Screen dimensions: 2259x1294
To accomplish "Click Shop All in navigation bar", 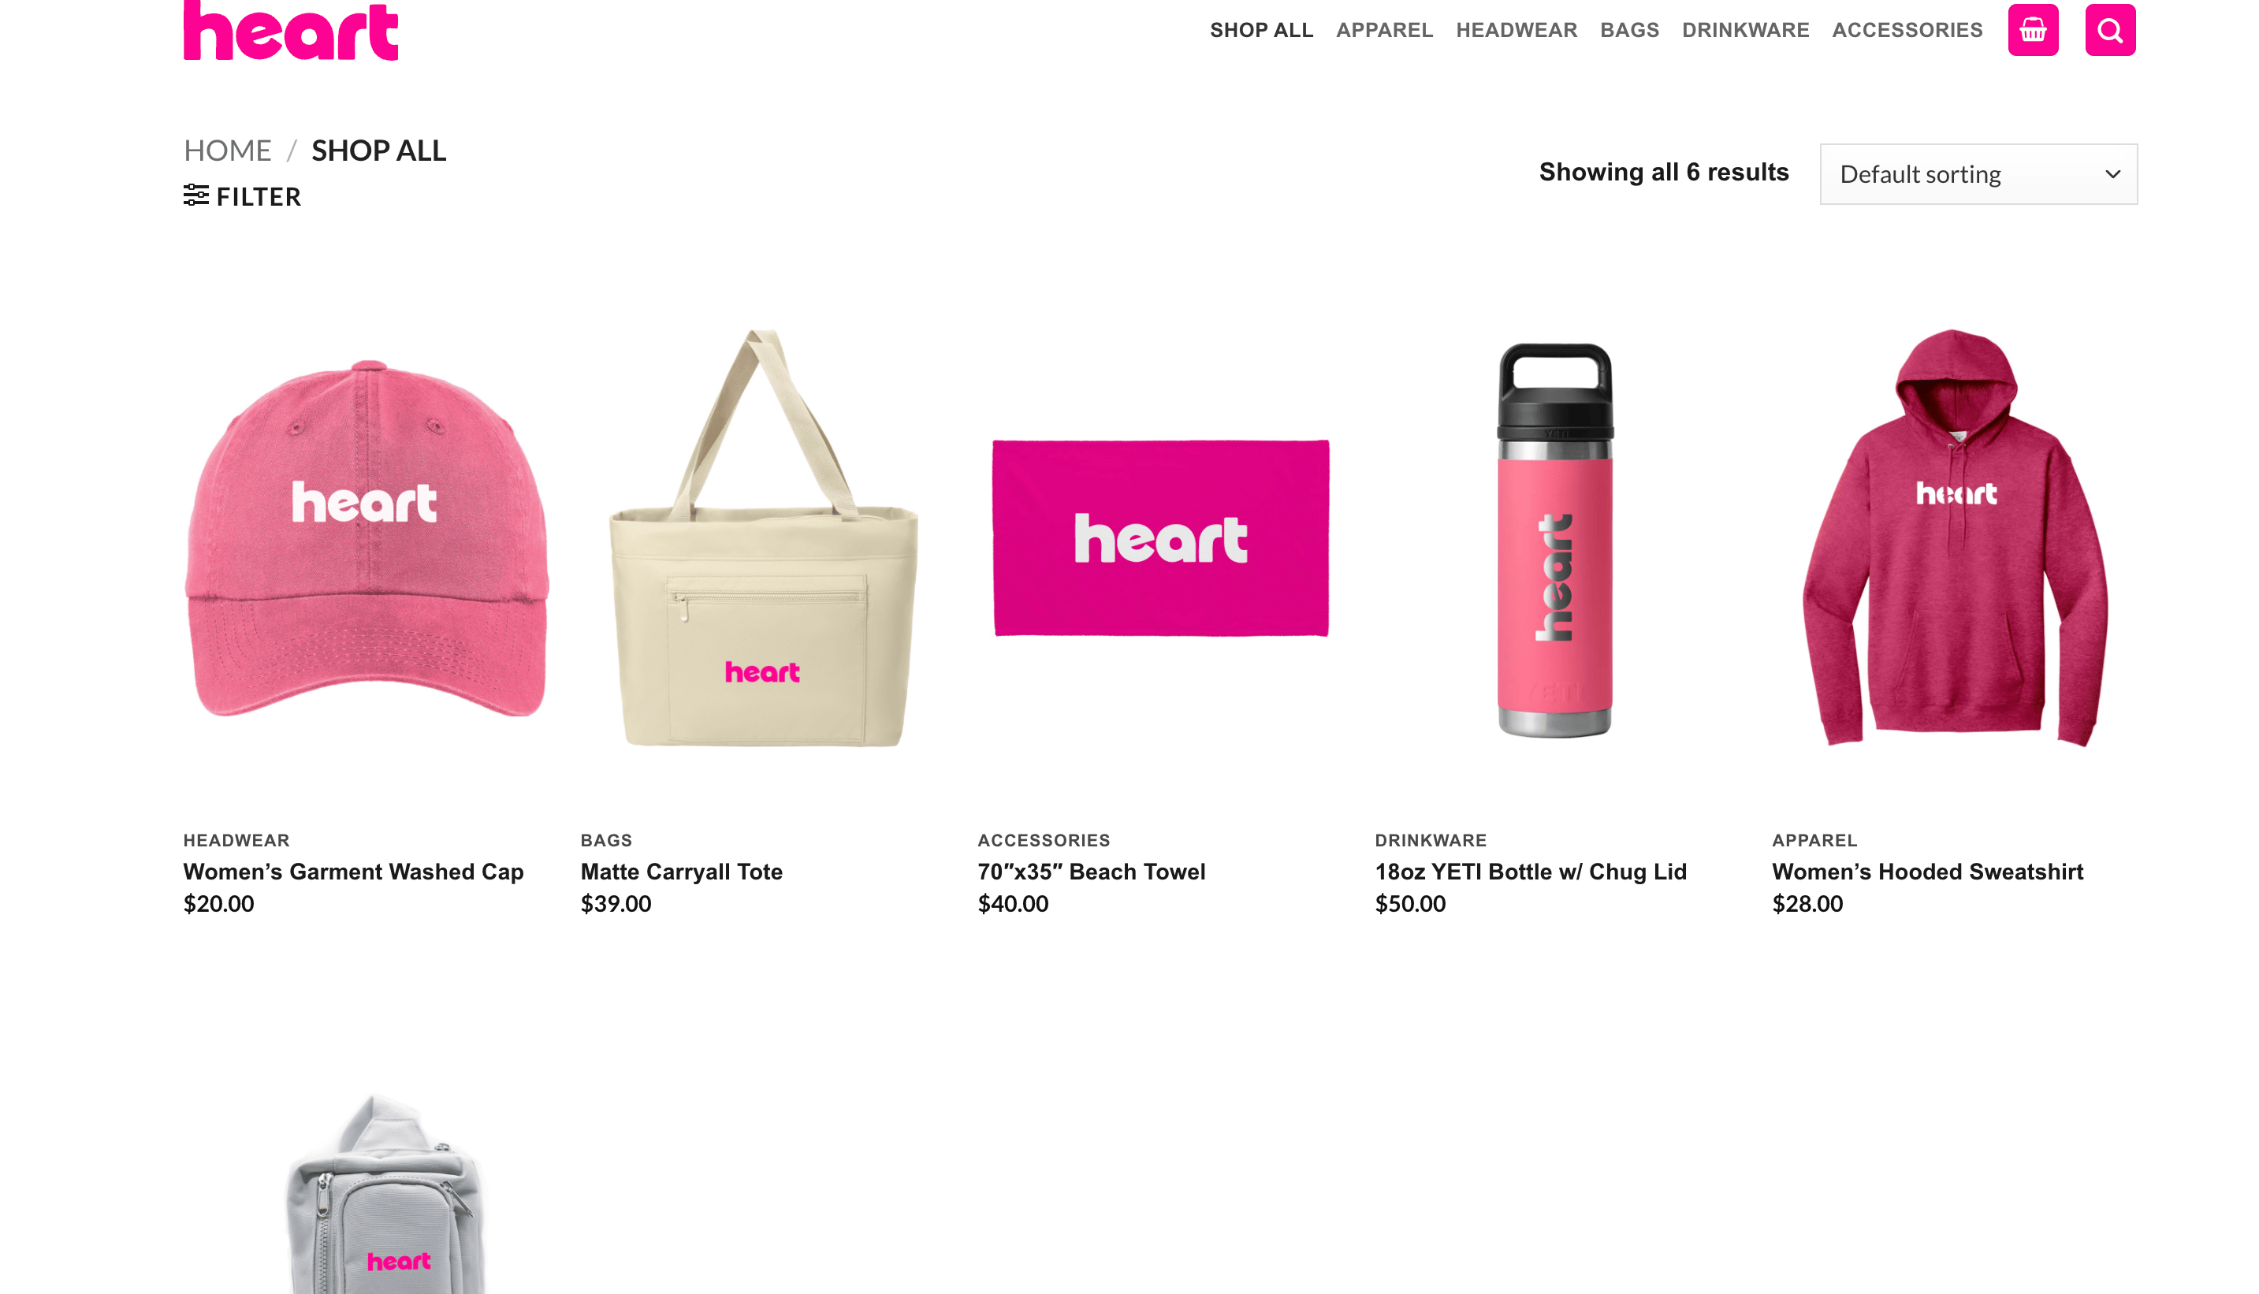I will (1261, 30).
